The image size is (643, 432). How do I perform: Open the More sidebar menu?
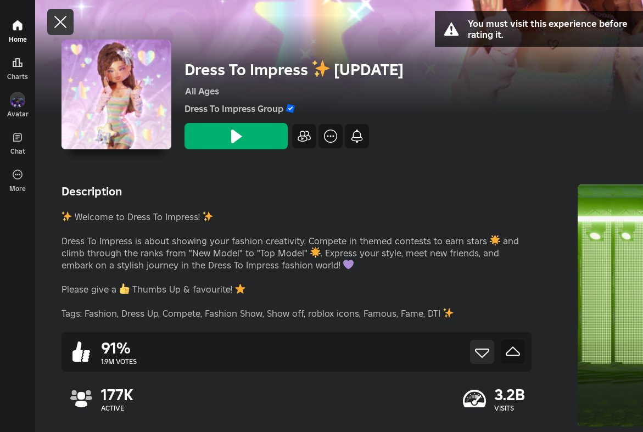(17, 181)
